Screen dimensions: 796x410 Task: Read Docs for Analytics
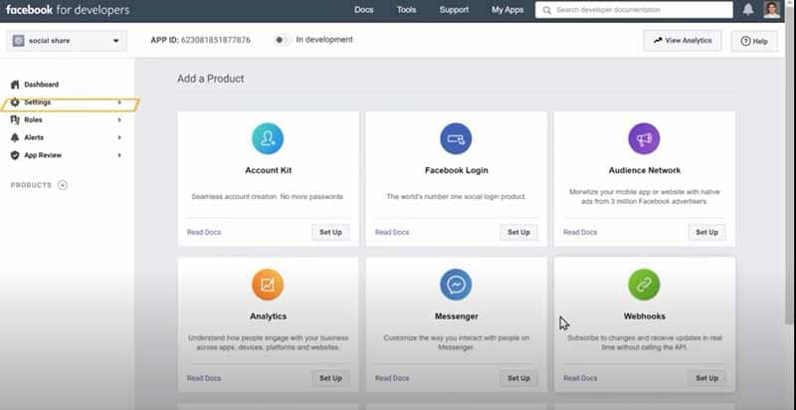pos(204,378)
